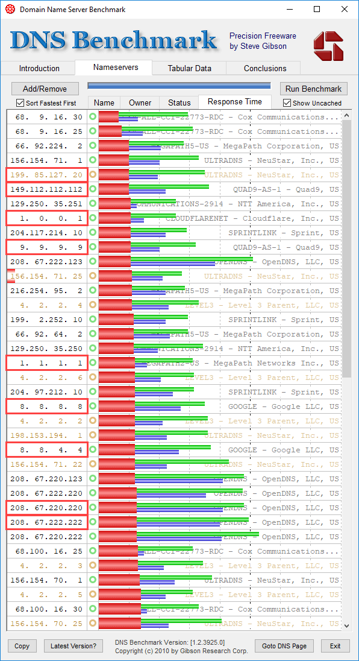Click the Add/Remove button
This screenshot has height=661, width=359.
[45, 89]
